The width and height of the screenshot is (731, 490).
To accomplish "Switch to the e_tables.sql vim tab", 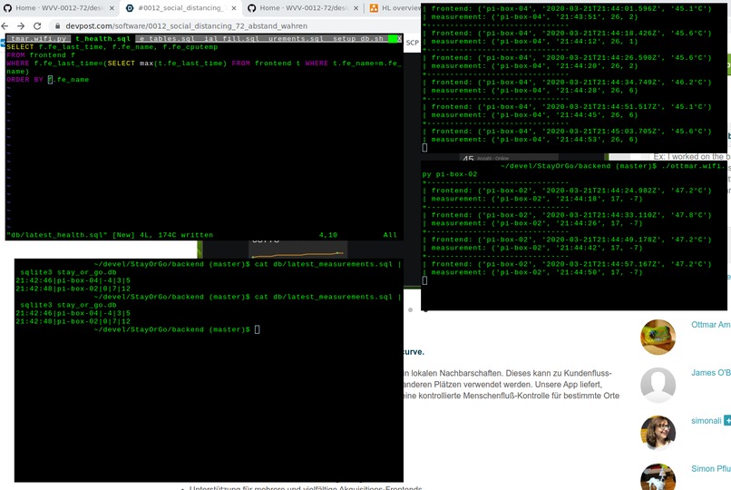I will tap(167, 39).
